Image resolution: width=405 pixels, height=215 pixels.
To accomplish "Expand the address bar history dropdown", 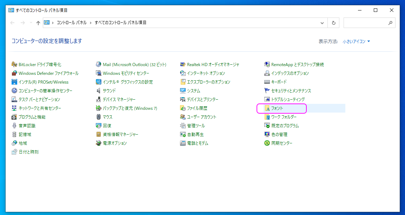I will coord(322,23).
